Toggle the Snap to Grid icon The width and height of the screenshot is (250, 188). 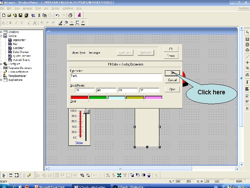(x=24, y=175)
